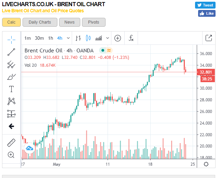Select the long position forecasting tool
Viewport: 221px width, 178px height.
tap(11, 114)
